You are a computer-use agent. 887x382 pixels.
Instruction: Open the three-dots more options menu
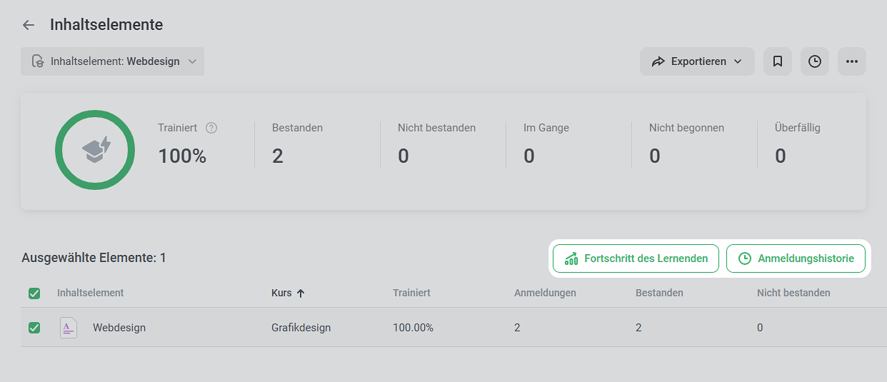(x=852, y=61)
